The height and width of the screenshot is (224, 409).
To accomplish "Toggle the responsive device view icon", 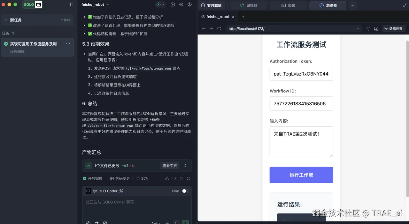I will tap(376, 29).
